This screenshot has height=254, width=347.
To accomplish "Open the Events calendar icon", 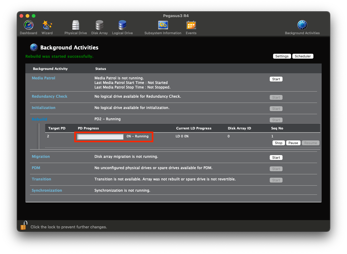I will coord(191,25).
